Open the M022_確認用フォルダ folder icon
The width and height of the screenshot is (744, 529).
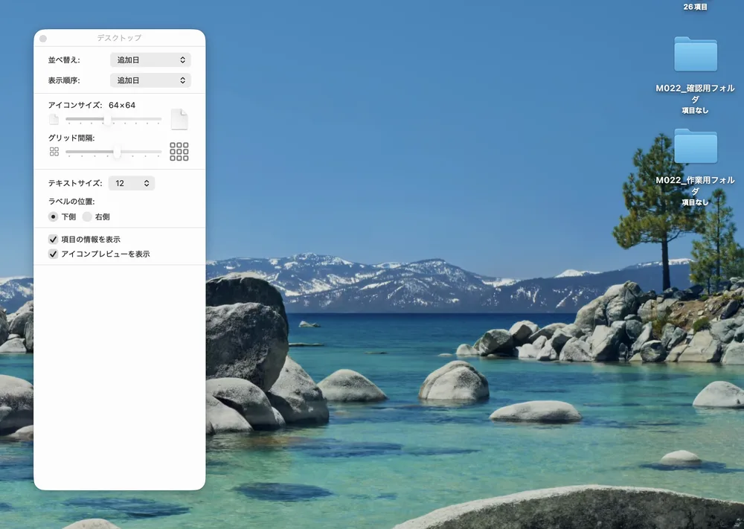pos(695,54)
